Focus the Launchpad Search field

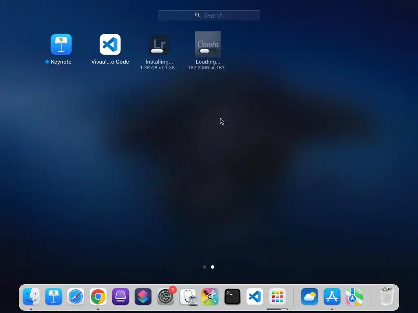(x=209, y=15)
